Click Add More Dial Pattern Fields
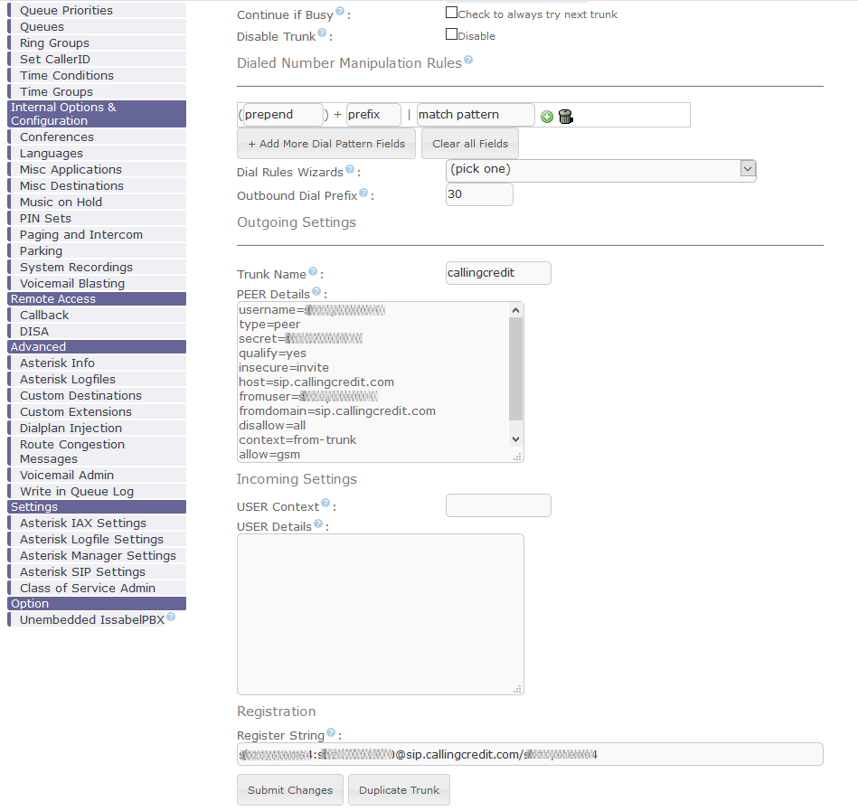The width and height of the screenshot is (858, 811). coord(326,144)
